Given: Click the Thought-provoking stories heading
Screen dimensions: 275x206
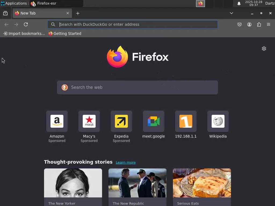Looking at the screenshot, I should (78, 162).
